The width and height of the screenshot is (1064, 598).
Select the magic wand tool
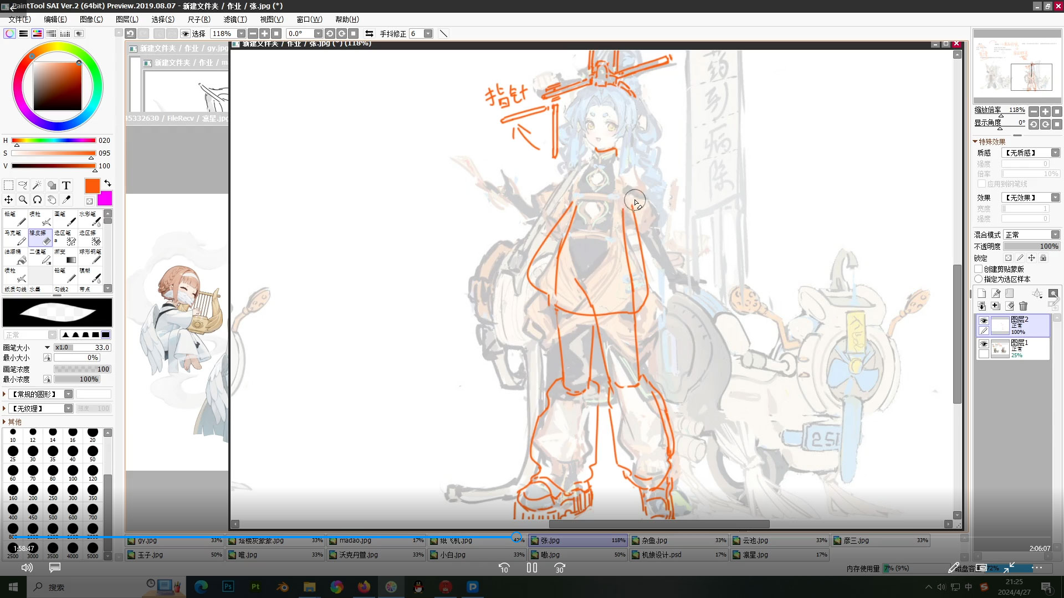pyautogui.click(x=37, y=185)
